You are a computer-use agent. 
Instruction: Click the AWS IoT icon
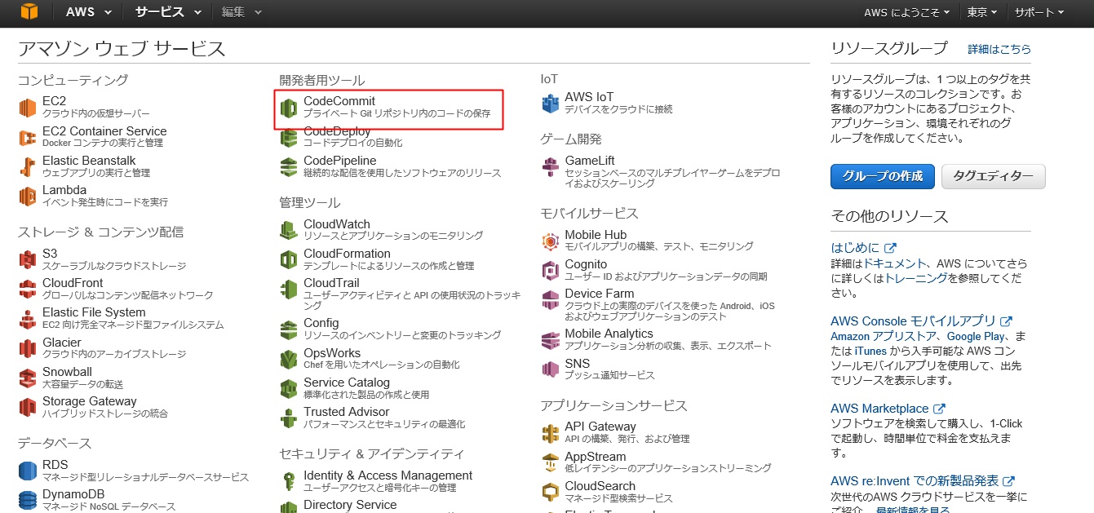pyautogui.click(x=550, y=104)
